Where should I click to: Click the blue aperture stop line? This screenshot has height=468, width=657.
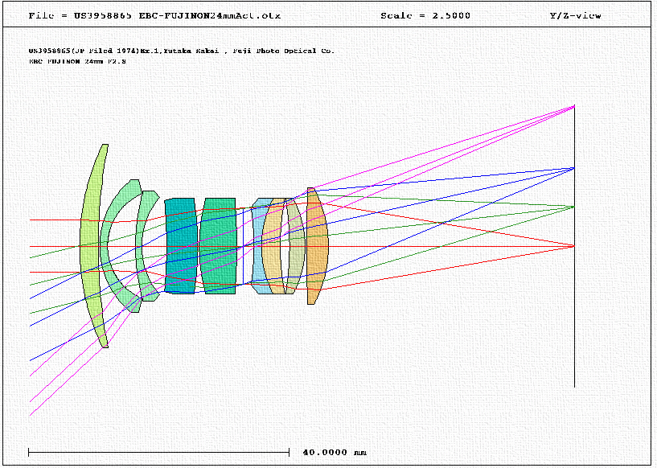coord(244,247)
